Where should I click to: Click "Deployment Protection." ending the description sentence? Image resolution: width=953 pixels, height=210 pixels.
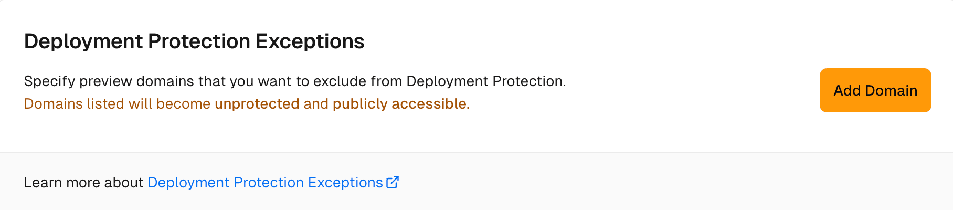[x=486, y=81]
